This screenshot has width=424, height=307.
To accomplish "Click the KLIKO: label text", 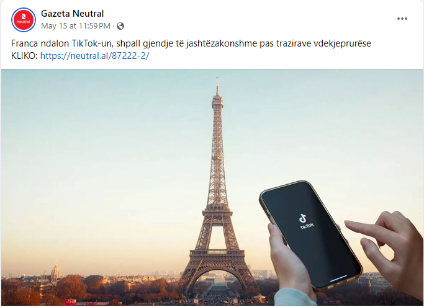I will (x=24, y=56).
